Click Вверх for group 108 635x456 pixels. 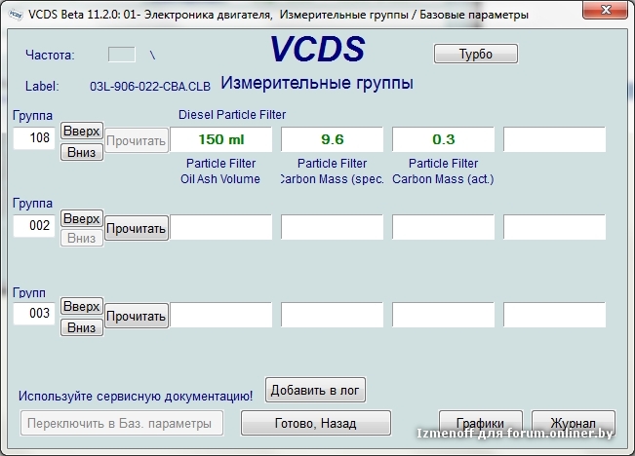tap(82, 132)
